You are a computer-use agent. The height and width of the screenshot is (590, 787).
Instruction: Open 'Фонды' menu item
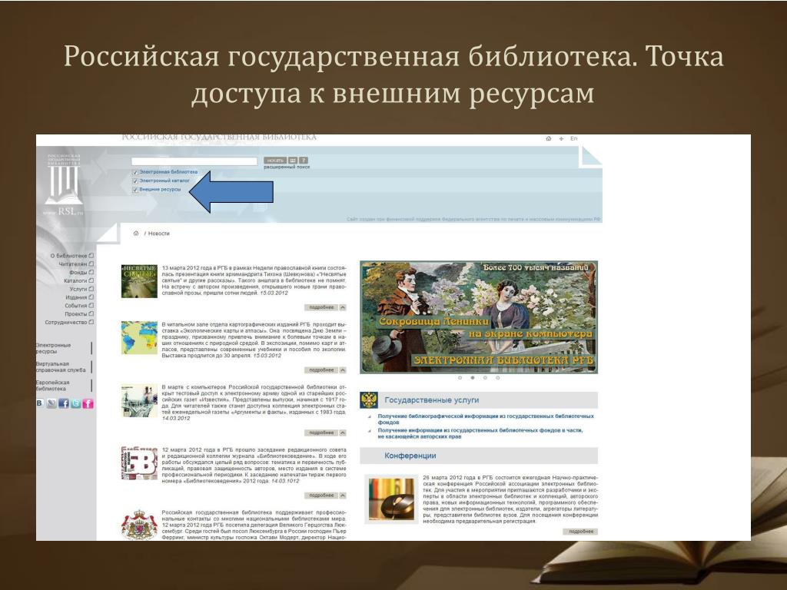[78, 273]
